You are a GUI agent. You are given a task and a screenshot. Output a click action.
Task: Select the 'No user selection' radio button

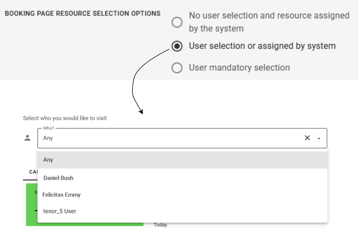pos(177,22)
